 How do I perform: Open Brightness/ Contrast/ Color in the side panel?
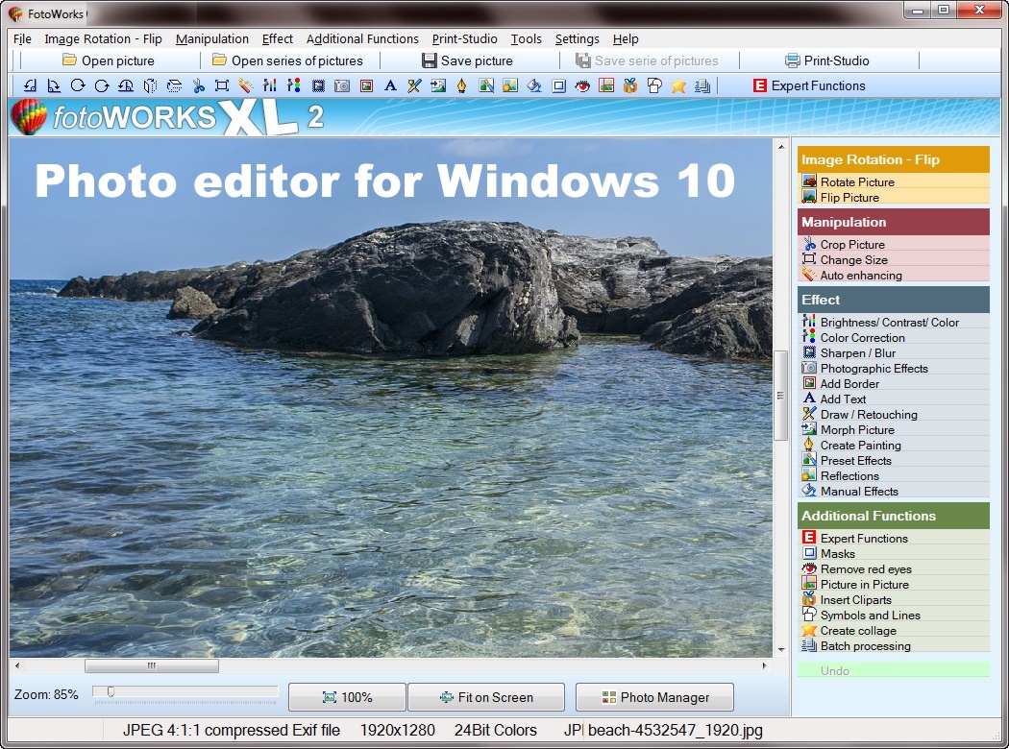(889, 322)
